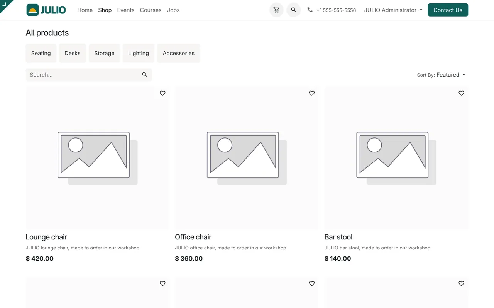
Task: Filter products by Seating category
Action: (41, 53)
